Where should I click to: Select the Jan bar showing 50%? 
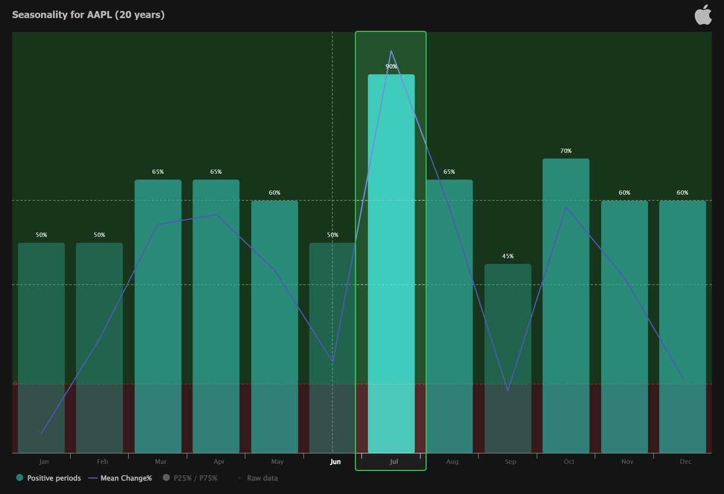[41, 348]
